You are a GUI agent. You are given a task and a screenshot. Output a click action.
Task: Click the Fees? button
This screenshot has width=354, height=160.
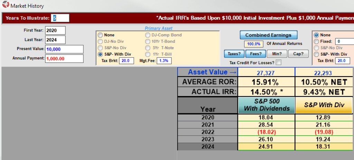[256, 54]
